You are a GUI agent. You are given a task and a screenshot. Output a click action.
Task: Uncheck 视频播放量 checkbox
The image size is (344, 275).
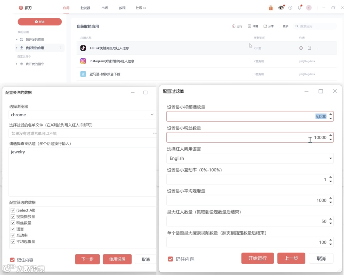pos(13,217)
